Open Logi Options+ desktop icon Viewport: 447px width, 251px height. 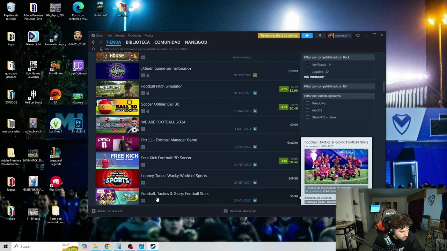[x=78, y=68]
